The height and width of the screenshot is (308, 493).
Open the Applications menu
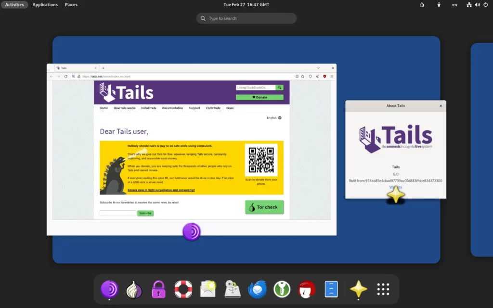(x=45, y=5)
